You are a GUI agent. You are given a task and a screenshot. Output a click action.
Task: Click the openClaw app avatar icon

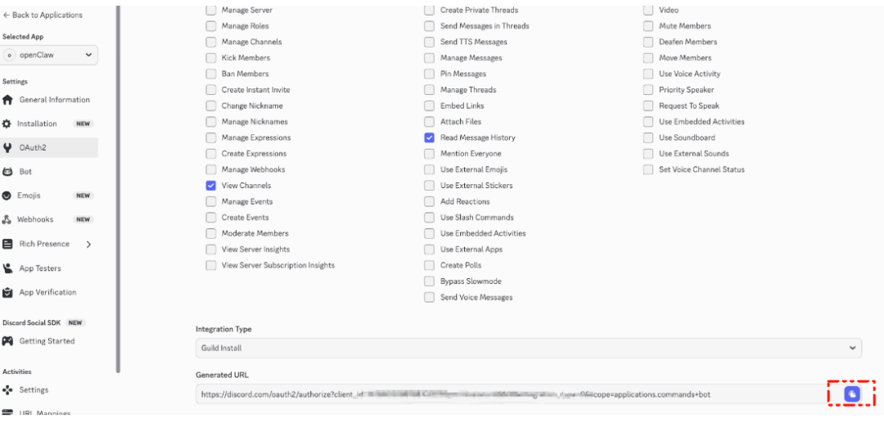click(x=9, y=55)
